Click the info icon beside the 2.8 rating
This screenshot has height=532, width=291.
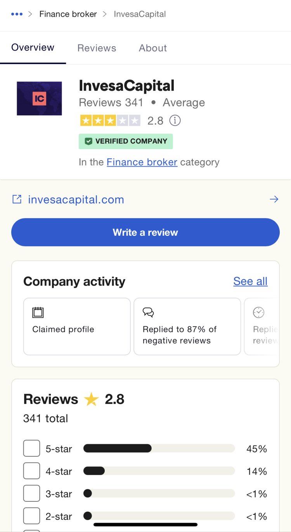(175, 120)
